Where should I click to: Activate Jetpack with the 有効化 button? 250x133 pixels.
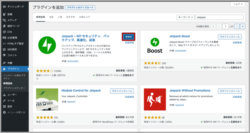point(129,37)
